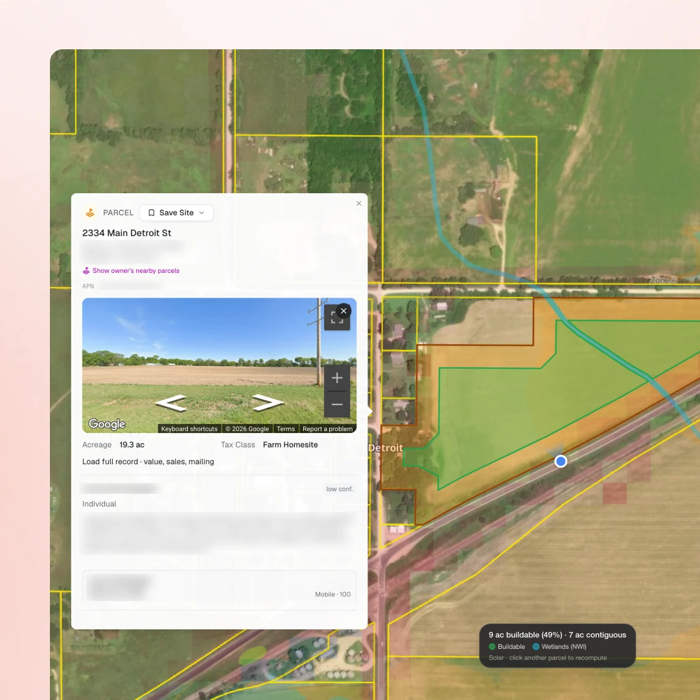Click the Solar recompute hint text

click(x=547, y=658)
